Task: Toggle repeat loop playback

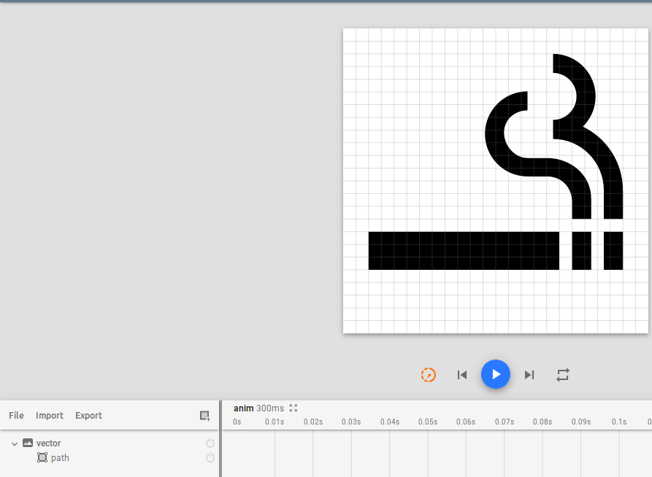Action: [562, 375]
